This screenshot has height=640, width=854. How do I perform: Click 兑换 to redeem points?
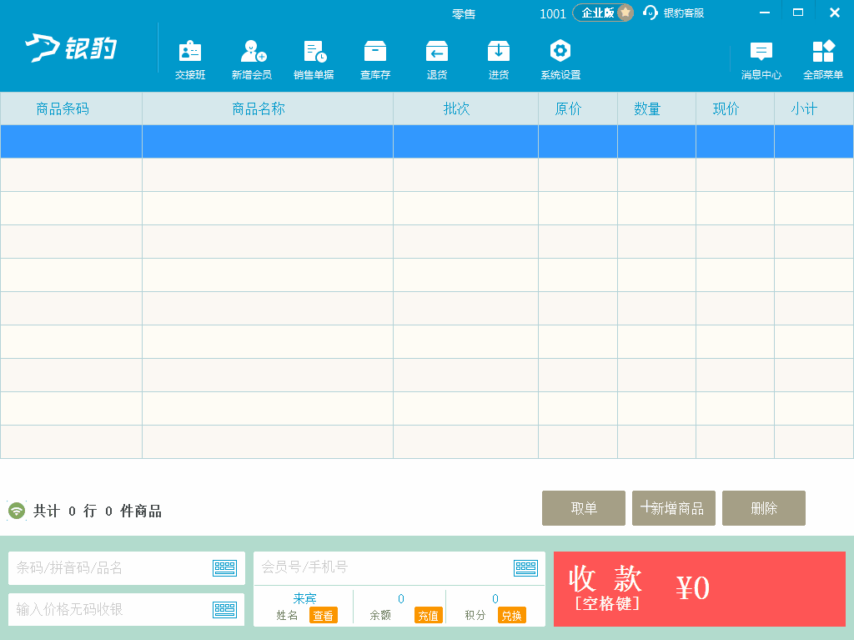(x=511, y=616)
